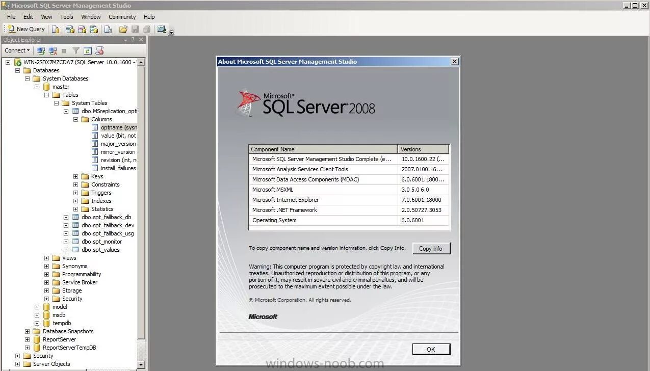This screenshot has height=371, width=650.
Task: Click the Versions column header
Action: [423, 149]
